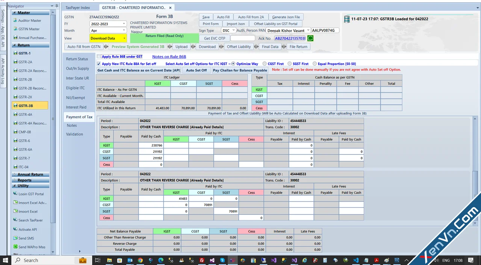
Task: Open GSTR-4A Reconciliation item
Action: (x=30, y=123)
